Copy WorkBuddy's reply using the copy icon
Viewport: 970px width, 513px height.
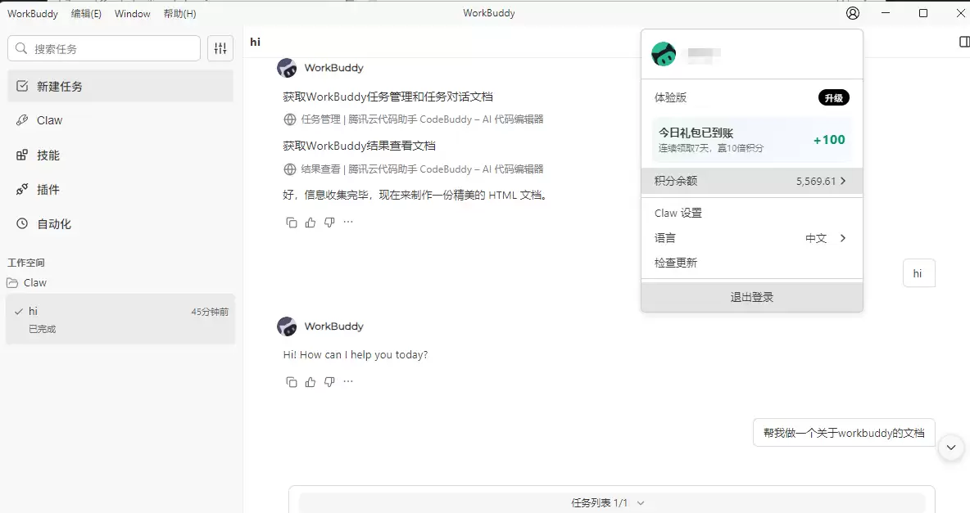(x=292, y=381)
